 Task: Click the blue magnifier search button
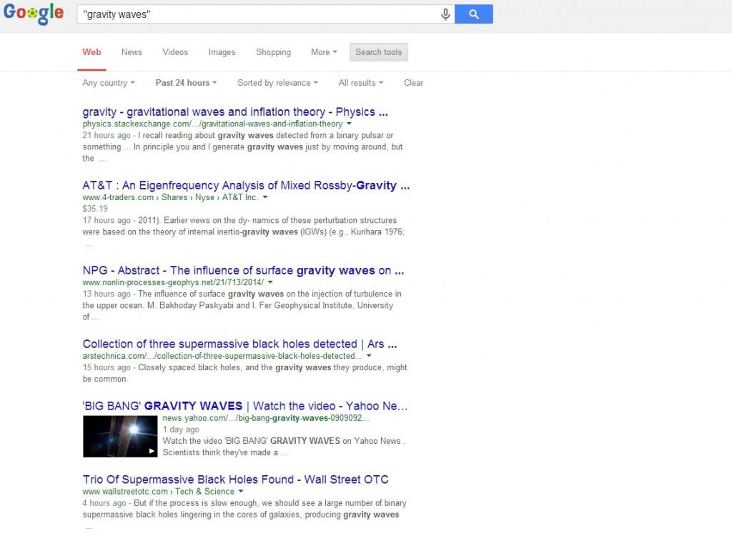473,14
